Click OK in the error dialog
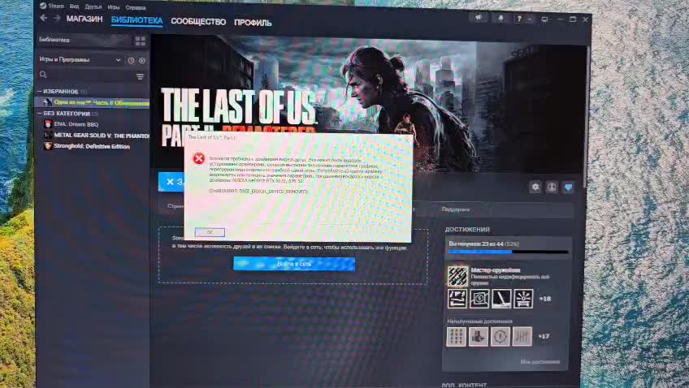The image size is (689, 388). 210,232
